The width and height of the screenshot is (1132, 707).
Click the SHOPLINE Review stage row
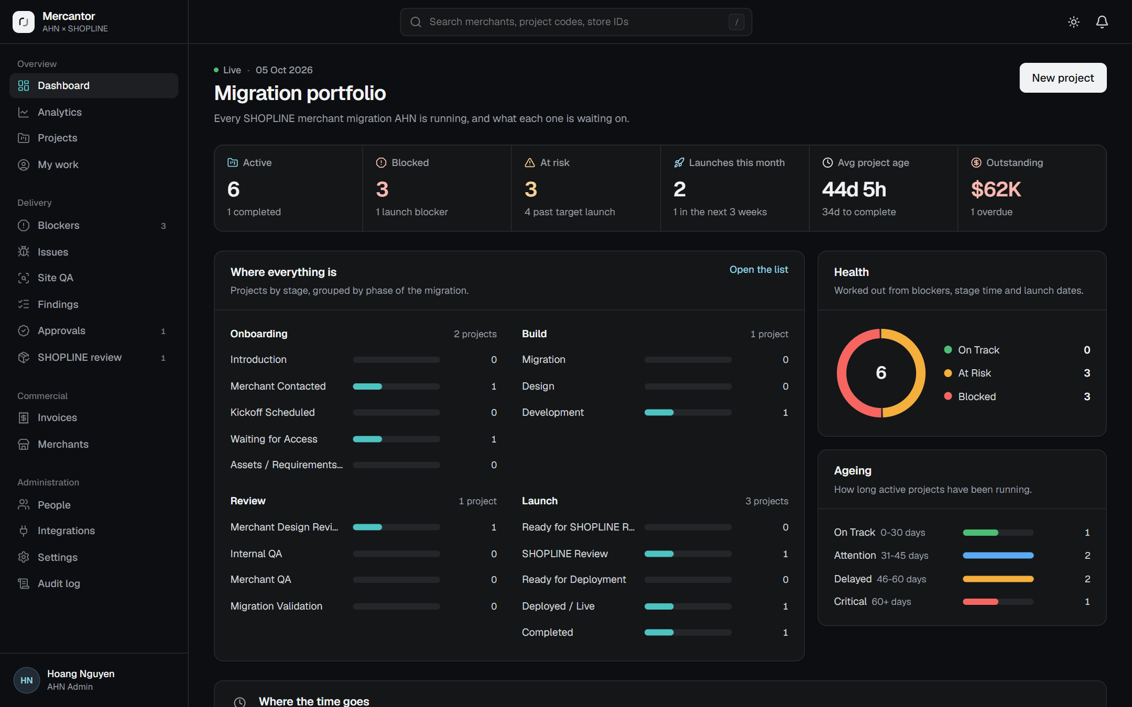point(655,554)
